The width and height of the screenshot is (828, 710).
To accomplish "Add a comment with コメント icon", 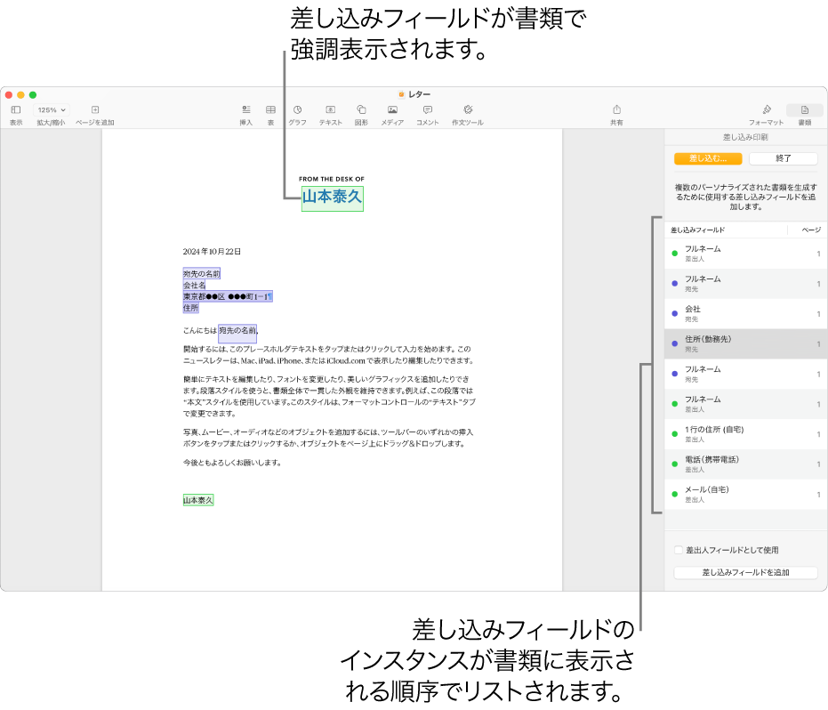I will (x=428, y=110).
